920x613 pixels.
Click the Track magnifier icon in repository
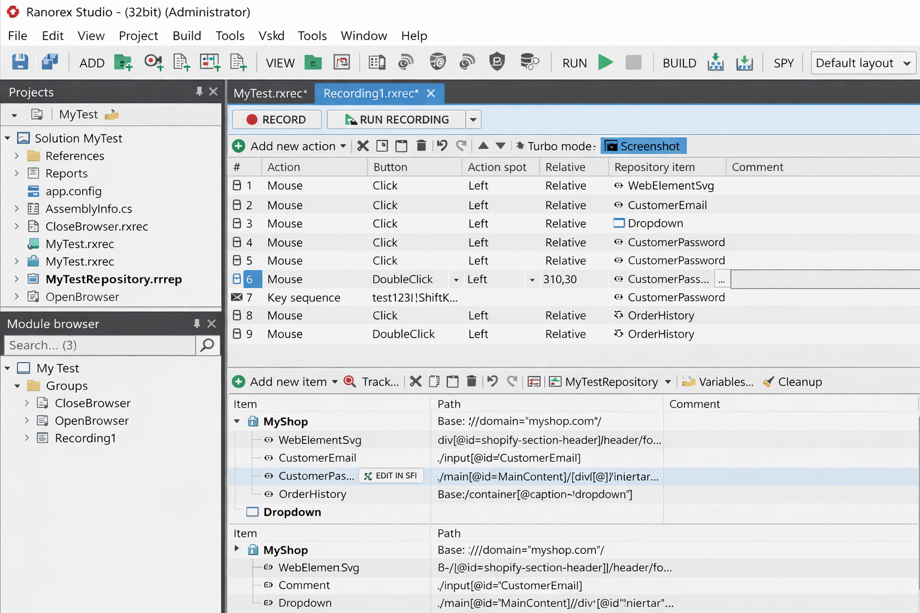point(350,382)
